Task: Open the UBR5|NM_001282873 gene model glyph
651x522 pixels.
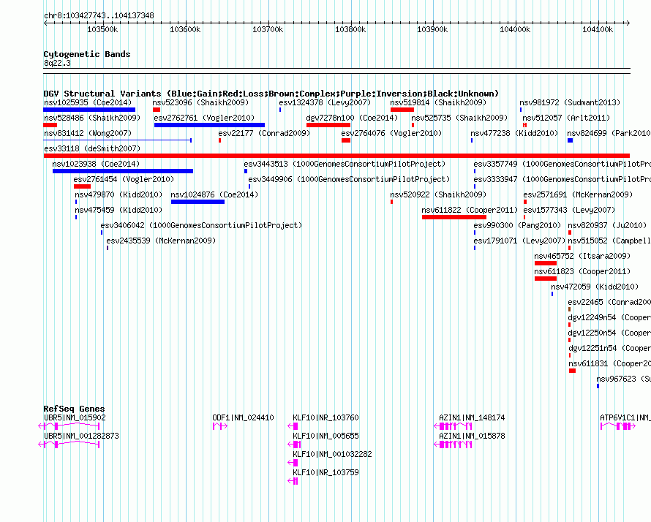Action: pyautogui.click(x=69, y=445)
